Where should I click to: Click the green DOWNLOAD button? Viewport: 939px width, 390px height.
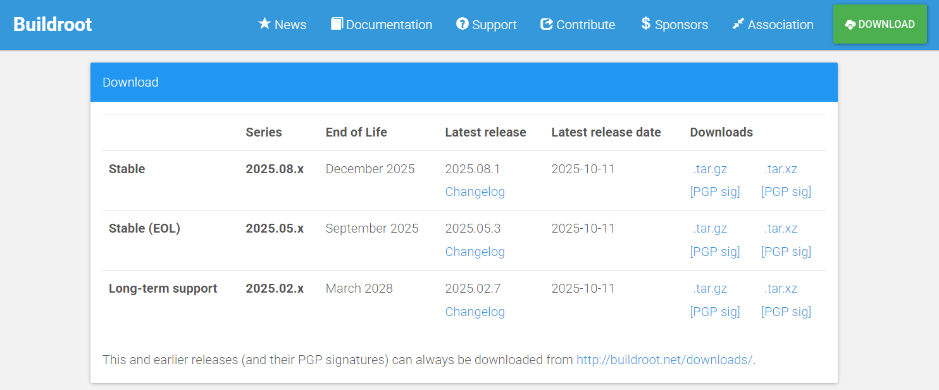coord(880,24)
